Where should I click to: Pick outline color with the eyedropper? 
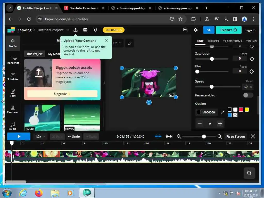coord(222,112)
